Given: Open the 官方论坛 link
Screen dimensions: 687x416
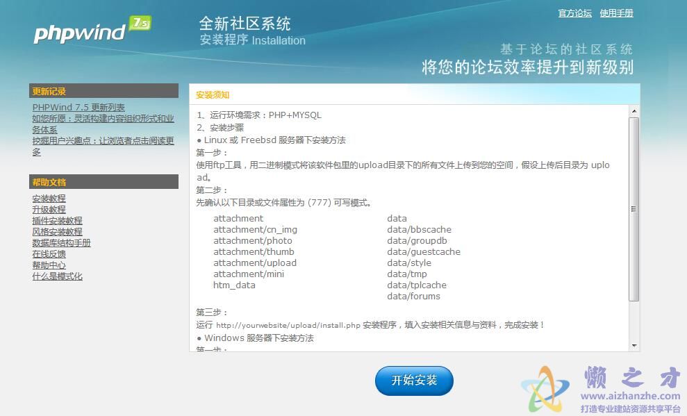Looking at the screenshot, I should [575, 13].
